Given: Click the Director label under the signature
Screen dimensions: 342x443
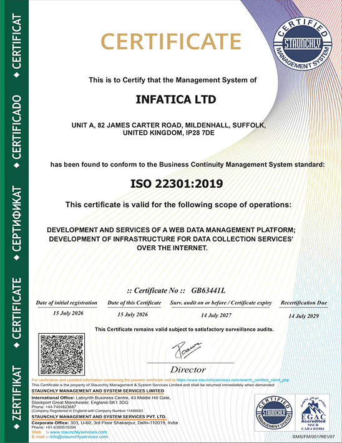Looking at the screenshot, I should (188, 369).
